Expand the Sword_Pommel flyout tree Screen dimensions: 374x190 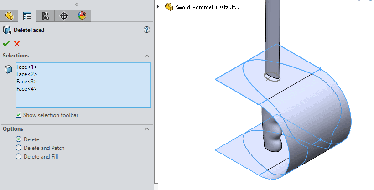[x=158, y=7]
